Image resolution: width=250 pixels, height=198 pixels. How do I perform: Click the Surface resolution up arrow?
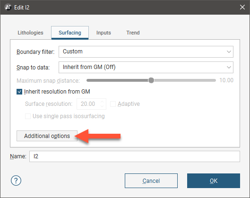tap(102, 102)
